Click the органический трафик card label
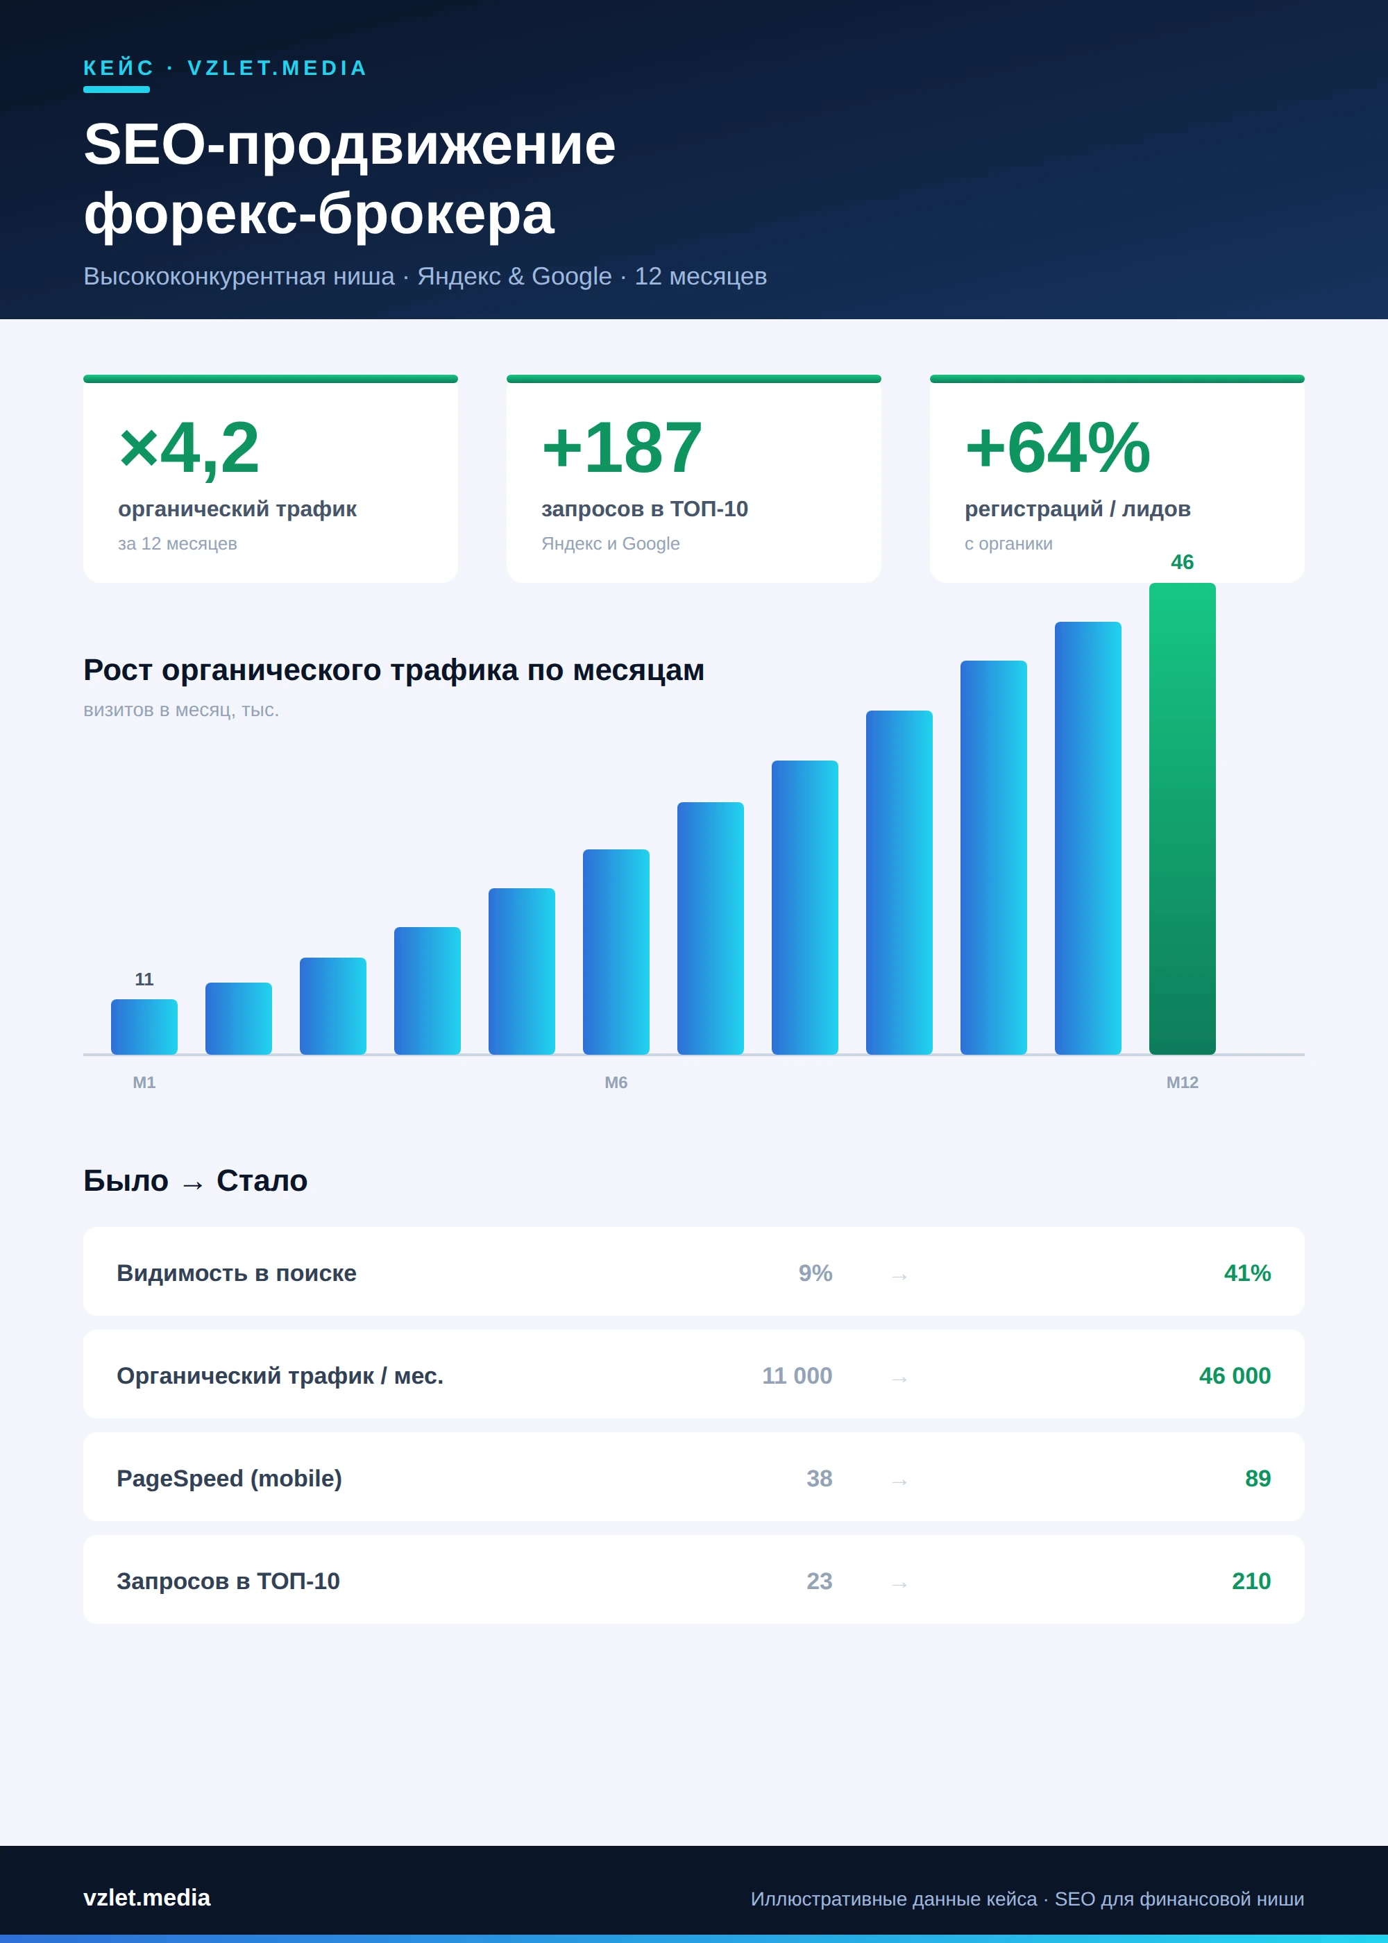Image resolution: width=1388 pixels, height=1943 pixels. pos(237,509)
